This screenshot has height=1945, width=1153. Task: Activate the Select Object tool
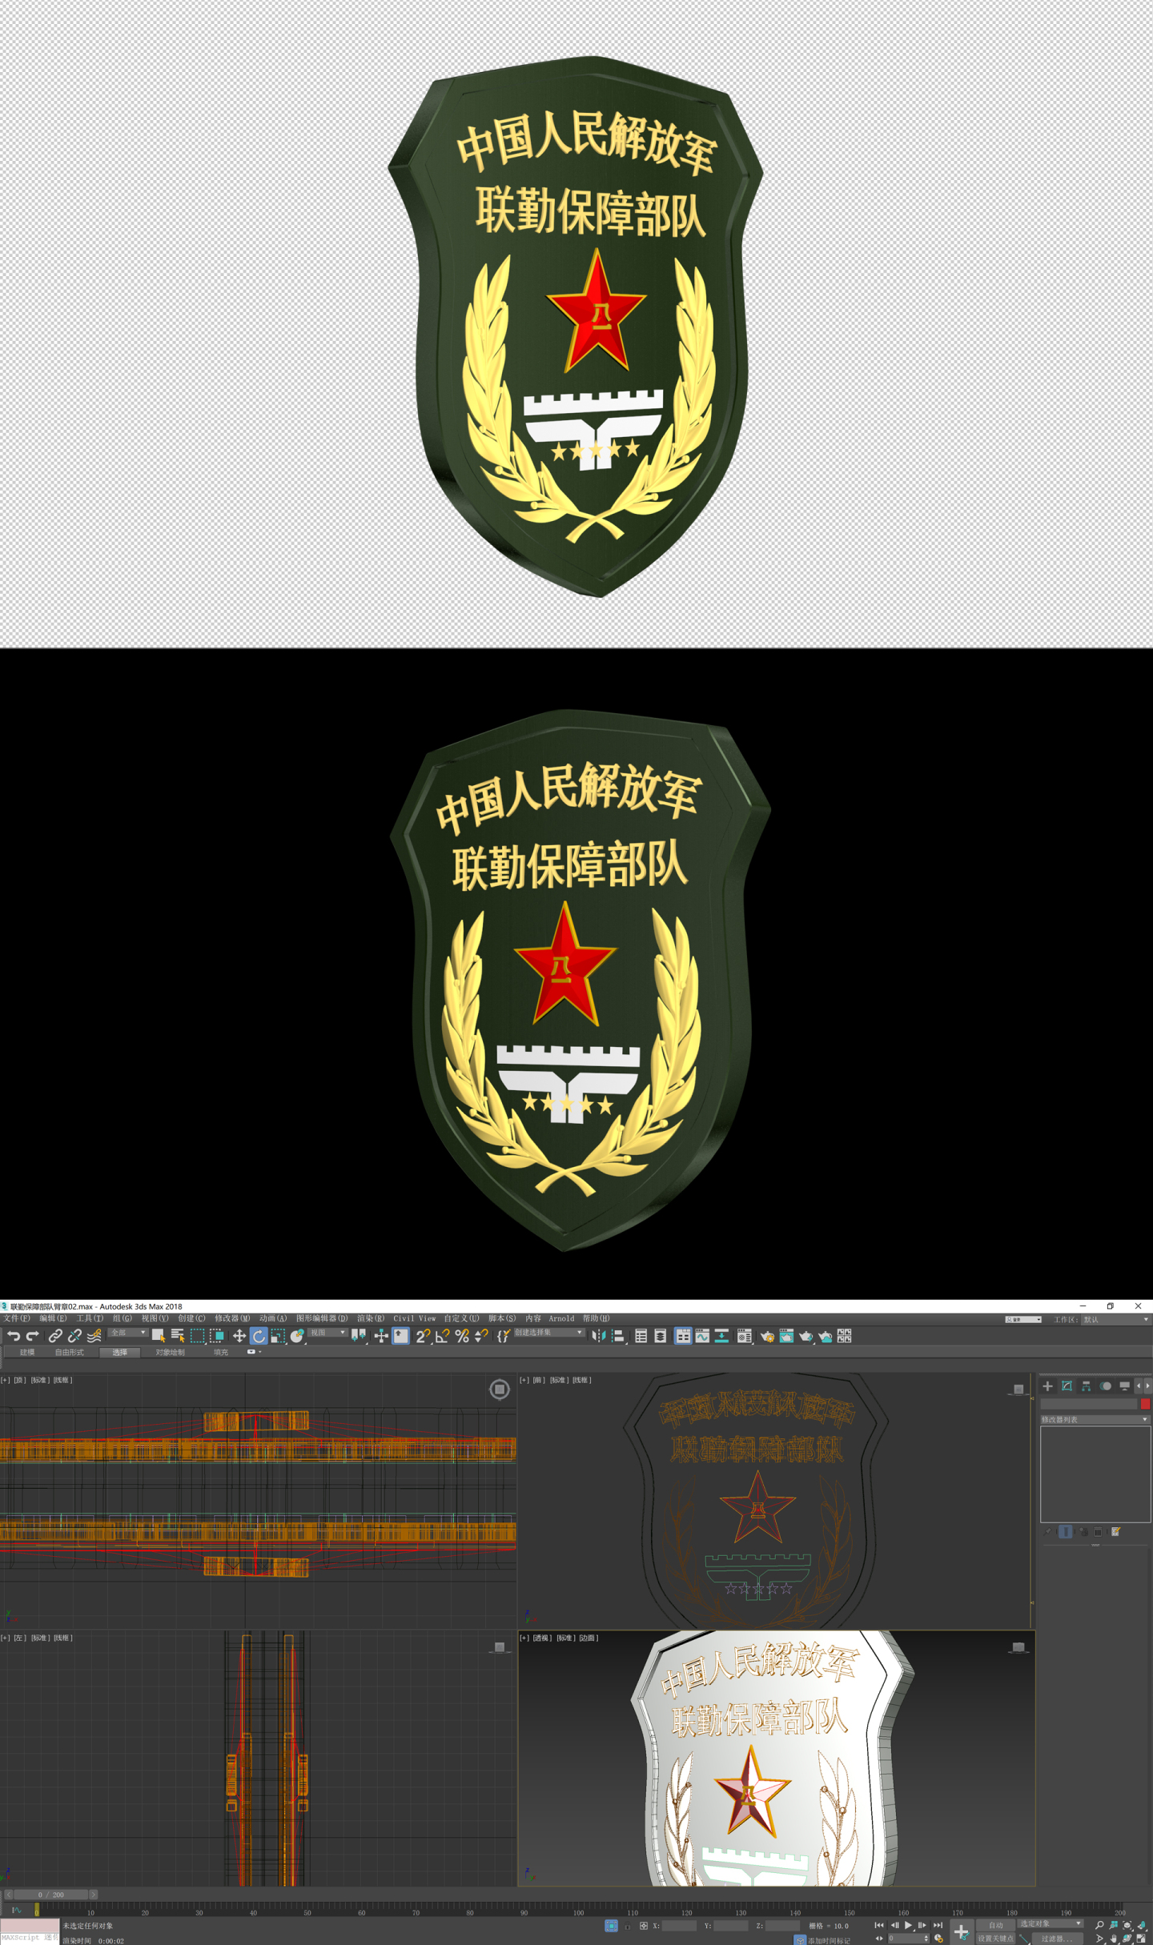(159, 1336)
